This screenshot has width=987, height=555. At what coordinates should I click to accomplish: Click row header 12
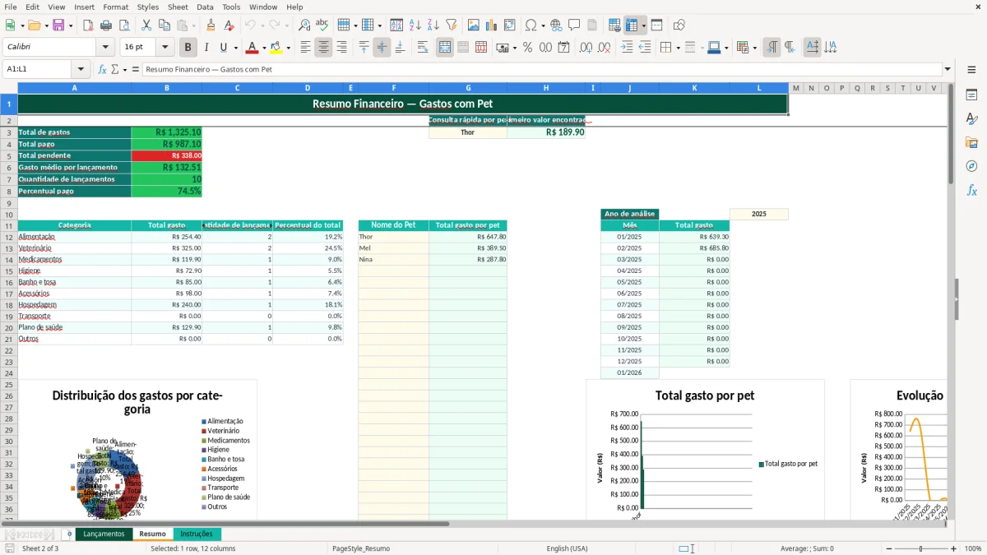click(9, 237)
